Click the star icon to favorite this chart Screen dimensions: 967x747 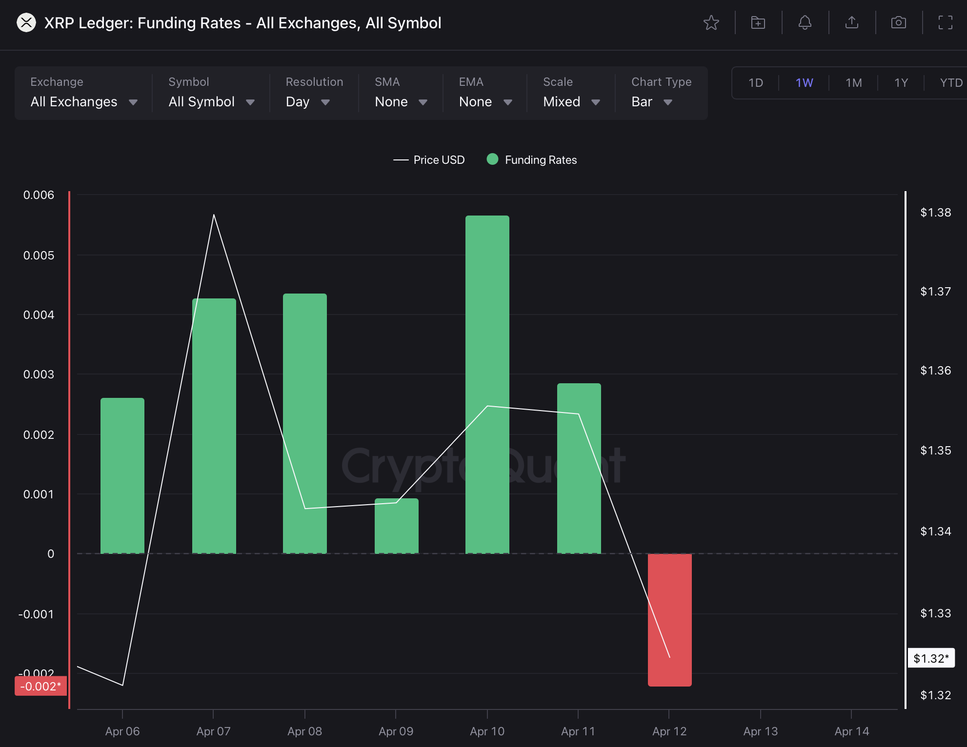[711, 22]
